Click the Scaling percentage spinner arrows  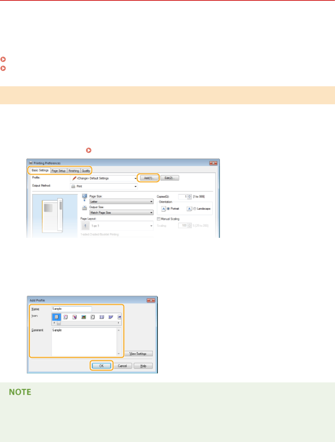tap(190, 225)
